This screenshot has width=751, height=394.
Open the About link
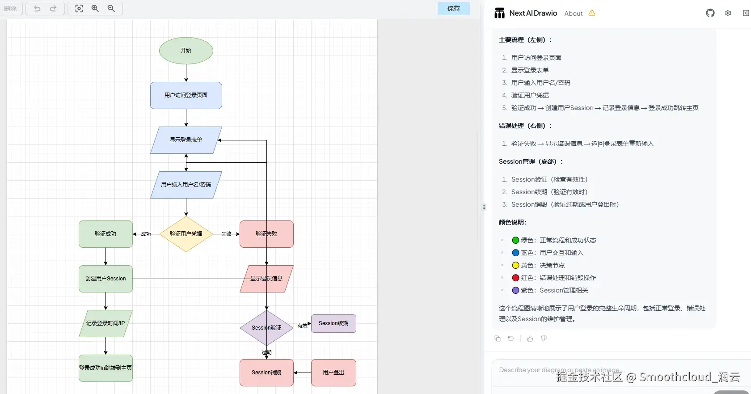coord(574,13)
